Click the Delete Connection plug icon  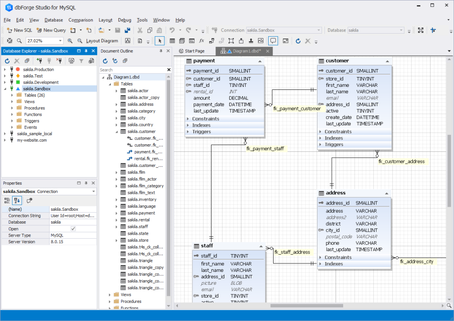coord(59,61)
